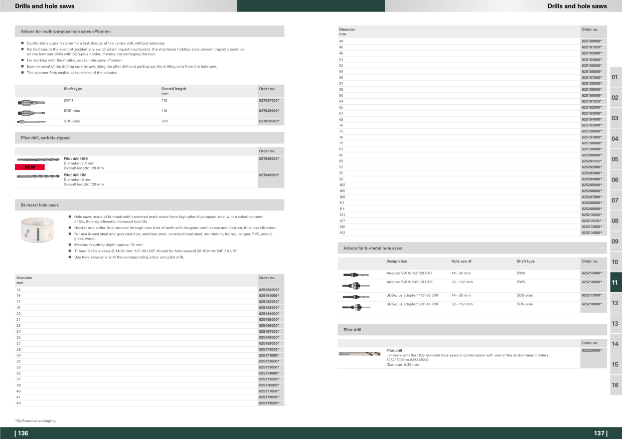Open chapter tab 04

pyautogui.click(x=615, y=139)
